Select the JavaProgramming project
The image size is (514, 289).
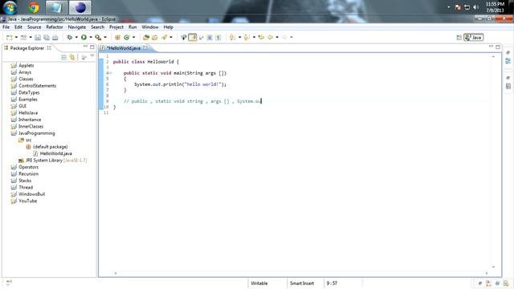pos(36,133)
